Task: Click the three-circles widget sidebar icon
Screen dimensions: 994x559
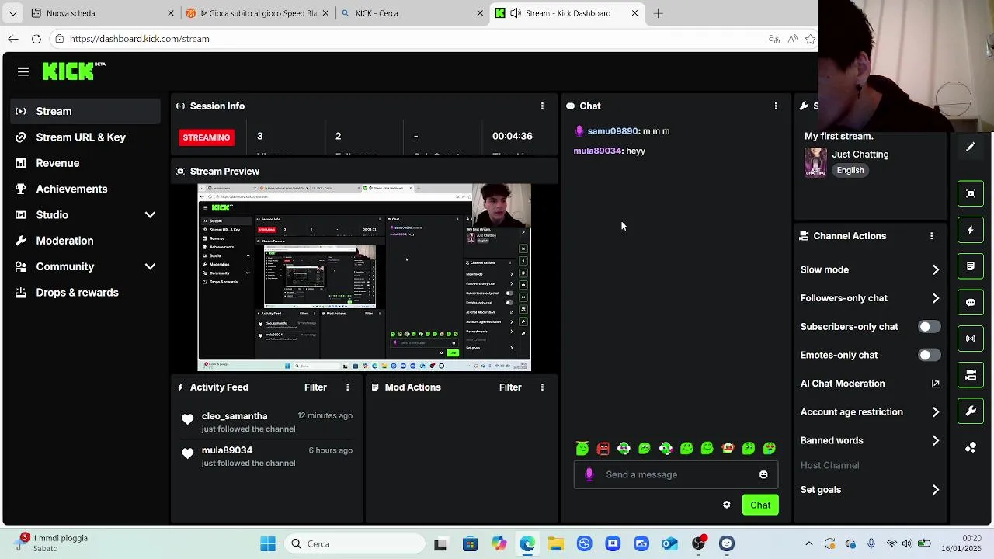Action: (971, 447)
